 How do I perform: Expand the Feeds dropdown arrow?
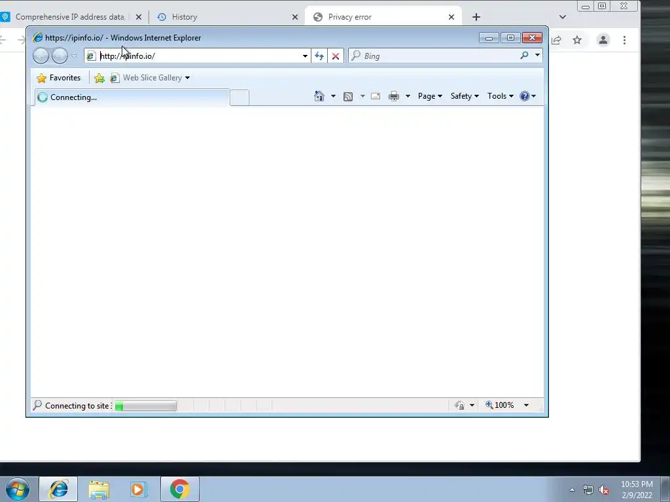tap(362, 96)
